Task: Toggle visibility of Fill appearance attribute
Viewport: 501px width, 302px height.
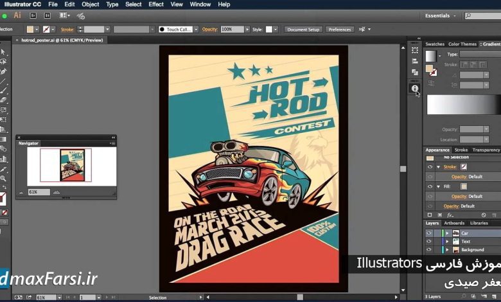Action: pyautogui.click(x=430, y=186)
